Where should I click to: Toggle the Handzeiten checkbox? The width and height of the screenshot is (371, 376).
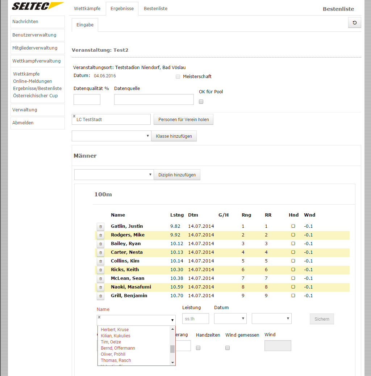[x=198, y=348]
